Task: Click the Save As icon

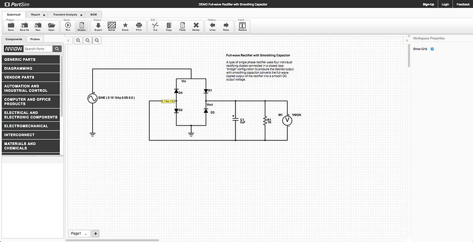Action: click(x=25, y=27)
